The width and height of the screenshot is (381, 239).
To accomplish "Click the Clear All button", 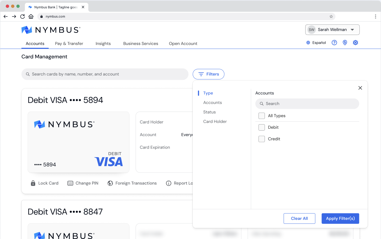I will pyautogui.click(x=299, y=218).
